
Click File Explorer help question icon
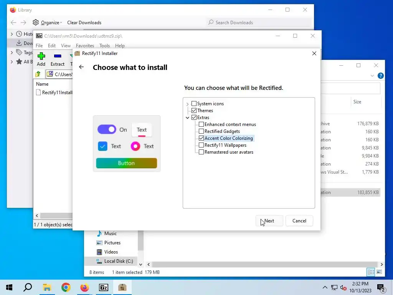(380, 76)
